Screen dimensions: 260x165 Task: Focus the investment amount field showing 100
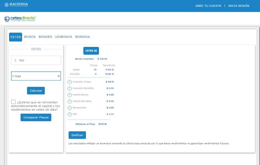point(36,60)
